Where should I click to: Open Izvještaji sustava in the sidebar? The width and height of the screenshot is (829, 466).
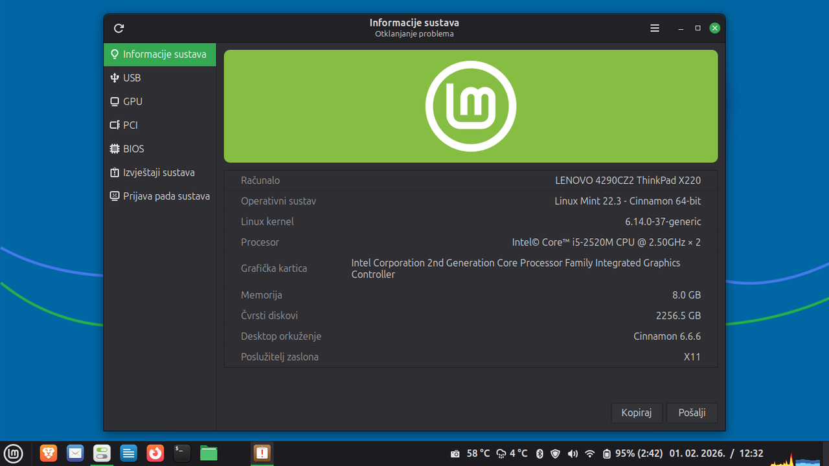160,173
